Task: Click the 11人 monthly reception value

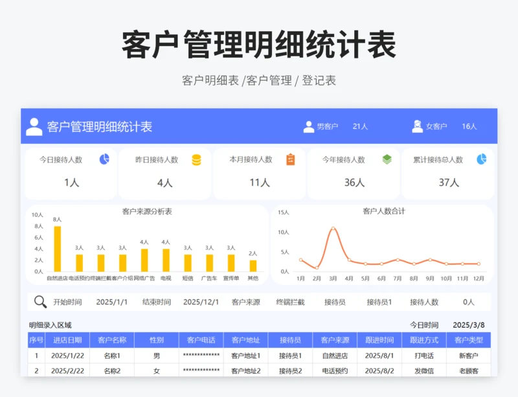Action: coord(260,183)
